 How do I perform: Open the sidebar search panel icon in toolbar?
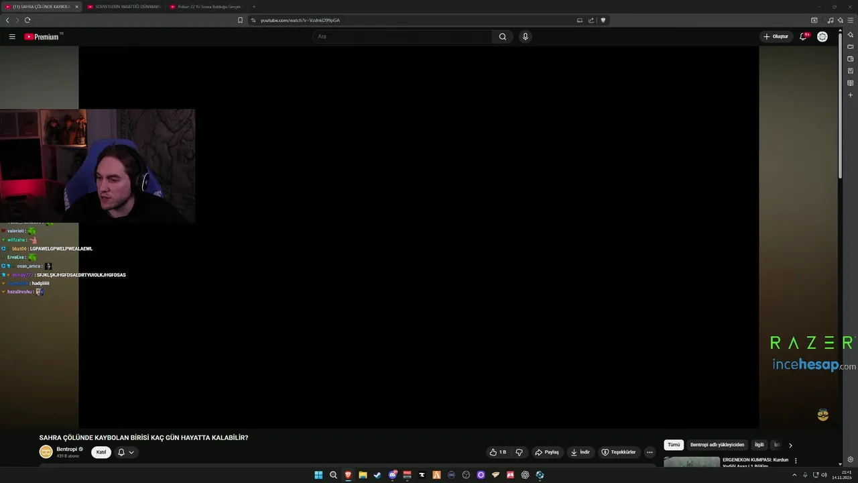click(814, 20)
